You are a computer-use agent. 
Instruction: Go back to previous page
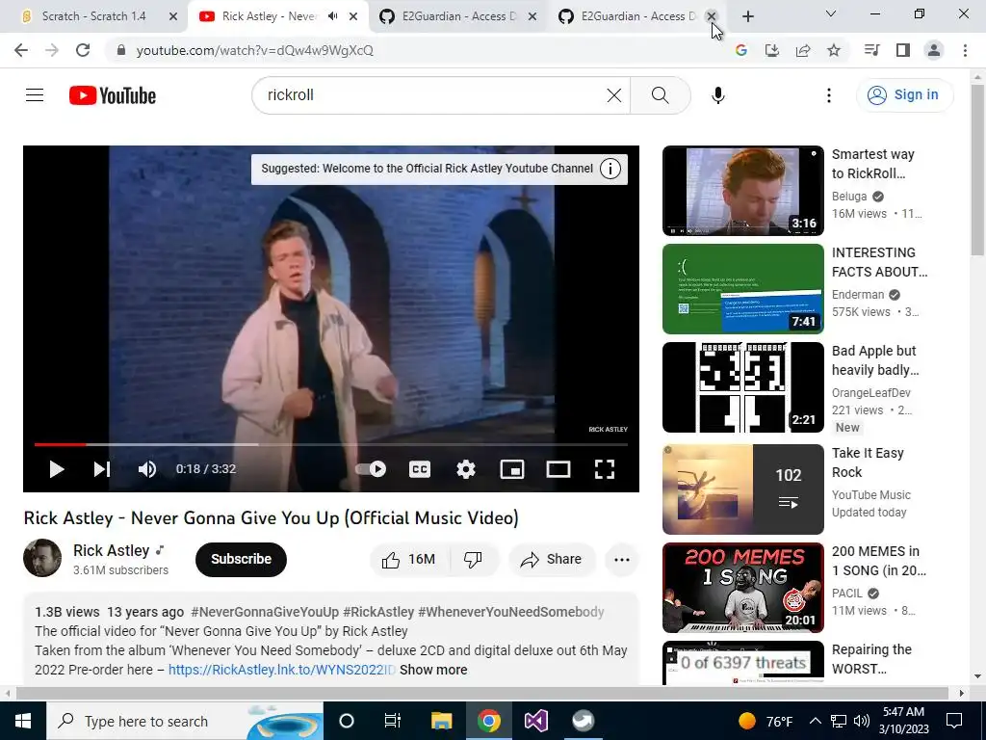point(21,50)
